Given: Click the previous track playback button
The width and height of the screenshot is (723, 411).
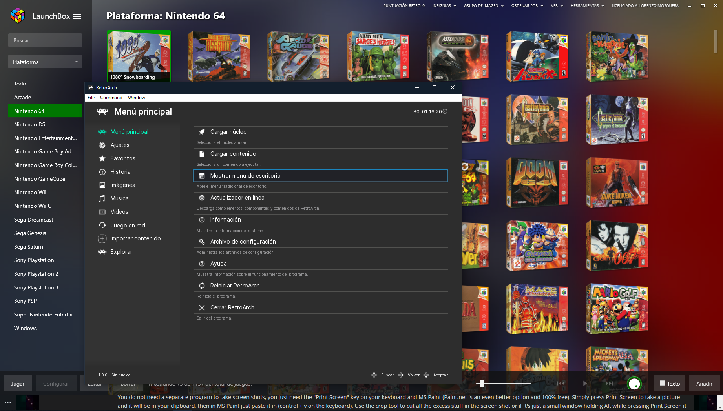Looking at the screenshot, I should coord(561,384).
